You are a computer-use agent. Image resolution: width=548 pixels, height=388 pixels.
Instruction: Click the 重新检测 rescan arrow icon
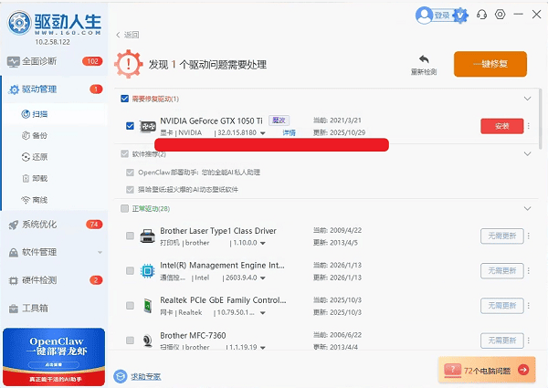[424, 59]
